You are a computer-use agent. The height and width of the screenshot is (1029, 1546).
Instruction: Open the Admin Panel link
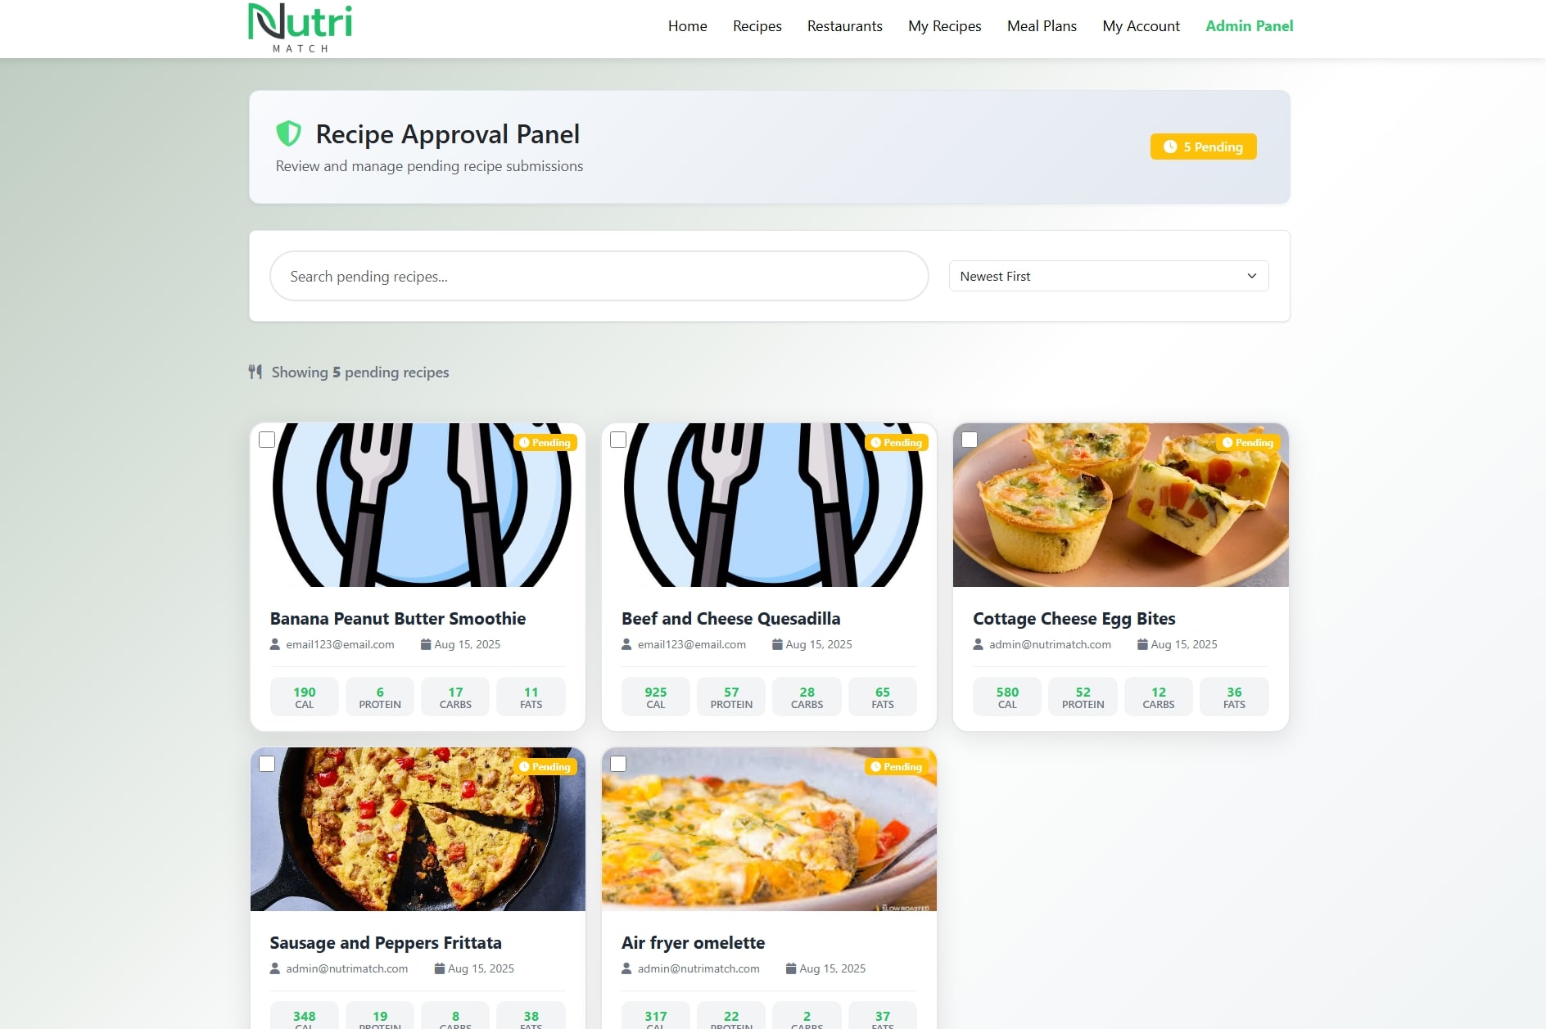click(1249, 26)
